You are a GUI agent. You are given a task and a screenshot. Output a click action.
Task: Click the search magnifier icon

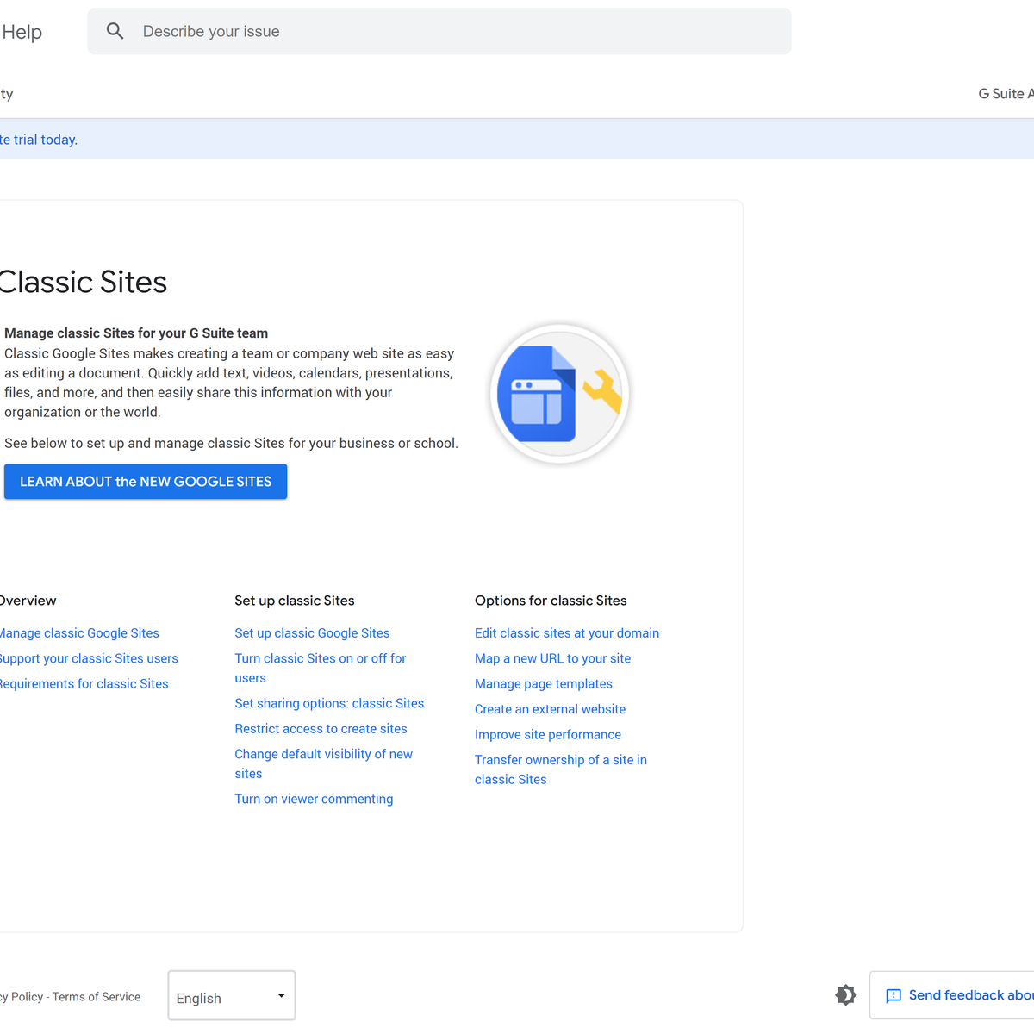[115, 31]
